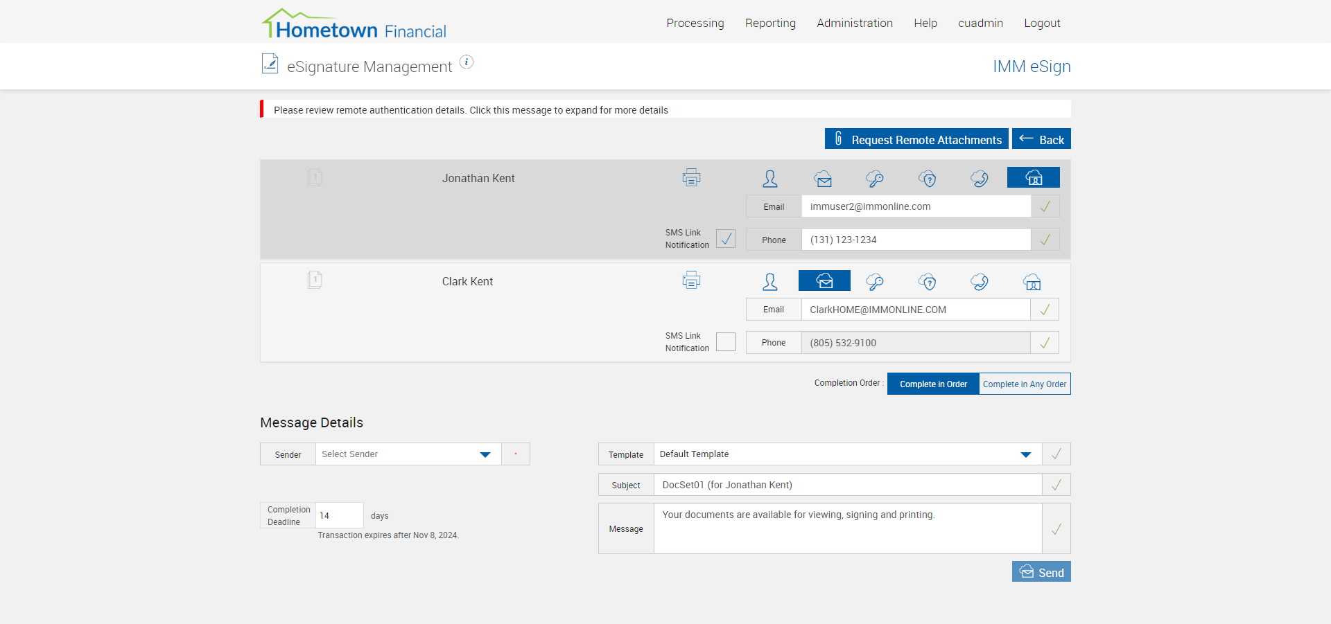
Task: Click the Completion Deadline days field
Action: point(339,516)
